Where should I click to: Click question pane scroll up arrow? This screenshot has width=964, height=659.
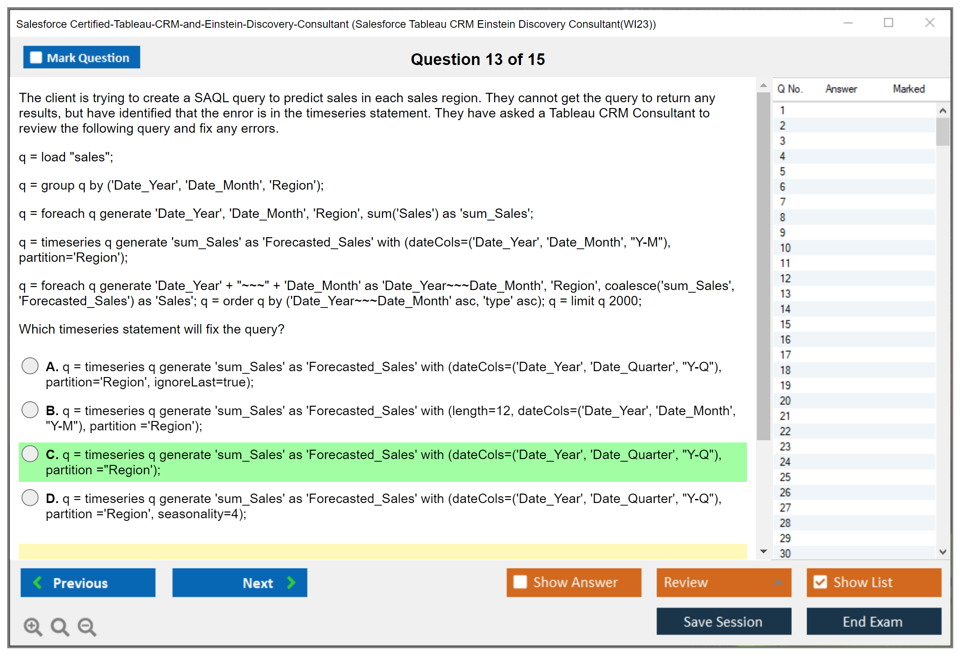pyautogui.click(x=763, y=85)
